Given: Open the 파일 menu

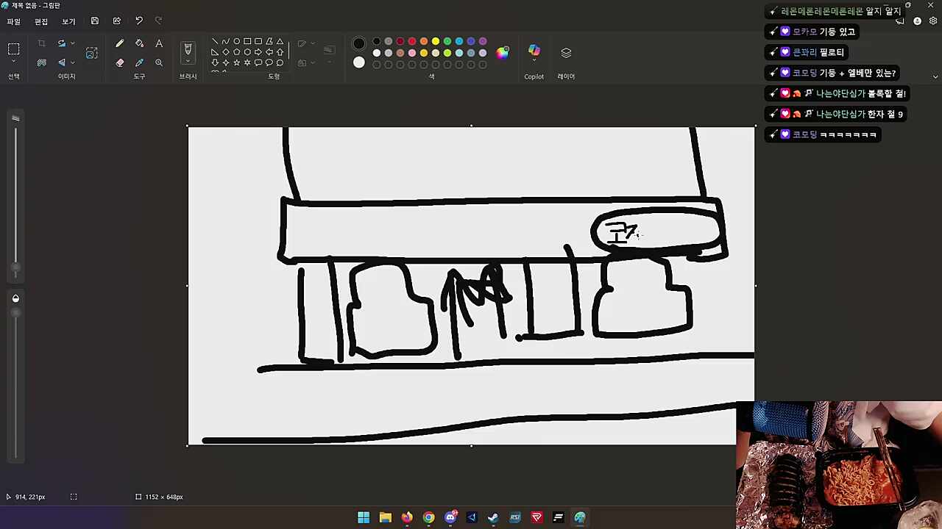Looking at the screenshot, I should tap(13, 21).
